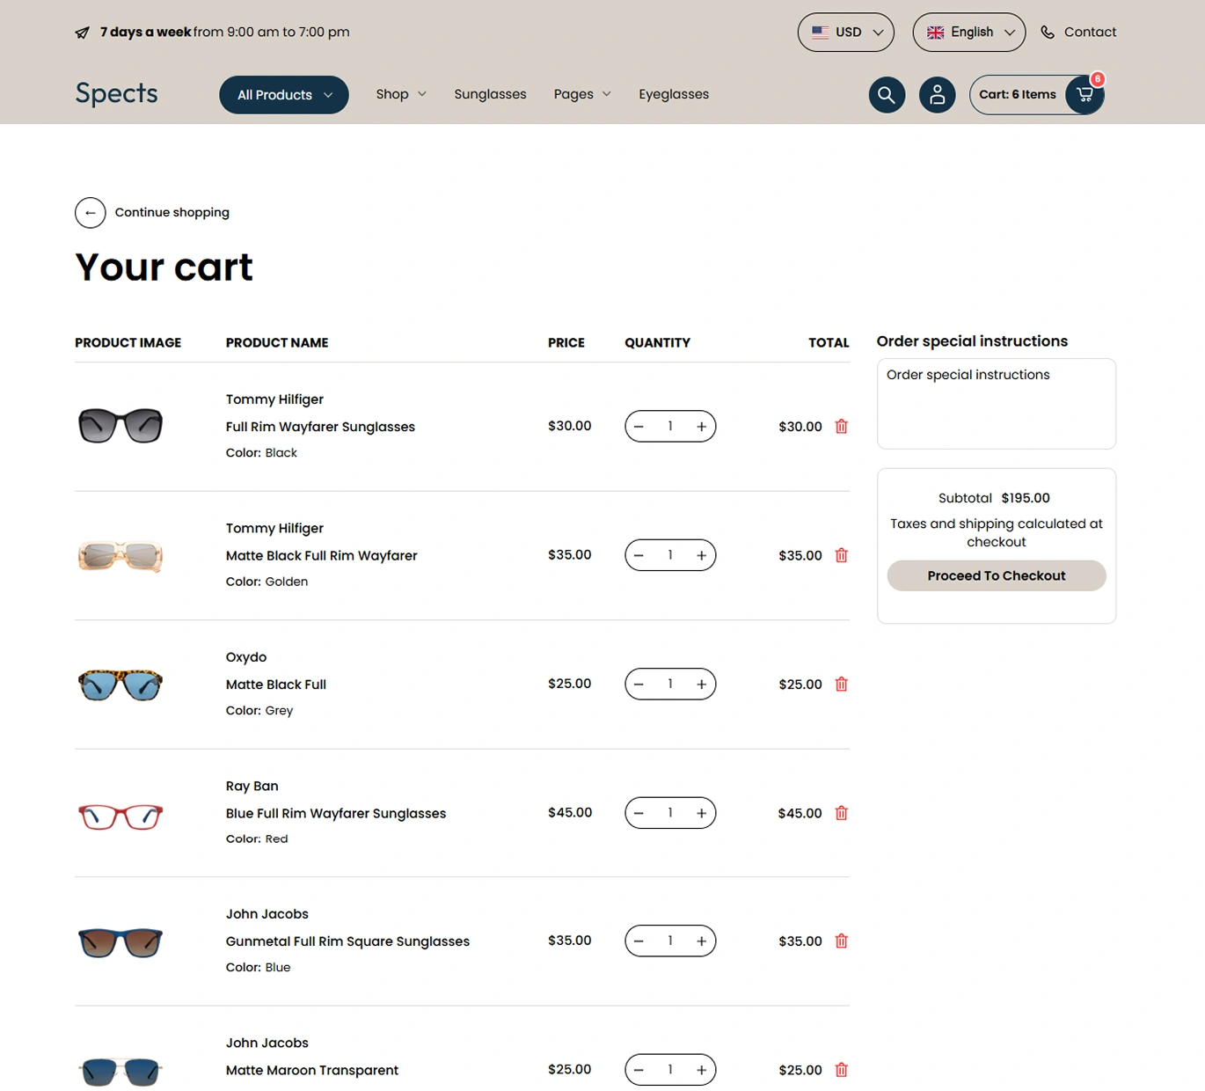Expand the Pages menu

coord(582,94)
